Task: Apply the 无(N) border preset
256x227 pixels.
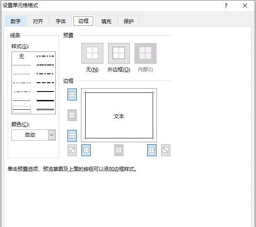Action: click(x=92, y=53)
